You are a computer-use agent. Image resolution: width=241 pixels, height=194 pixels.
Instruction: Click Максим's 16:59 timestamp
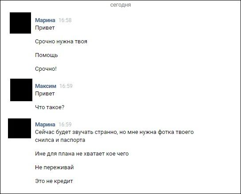[66, 86]
